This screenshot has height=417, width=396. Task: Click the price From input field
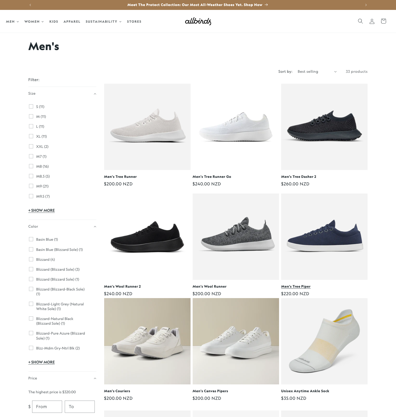tap(47, 407)
